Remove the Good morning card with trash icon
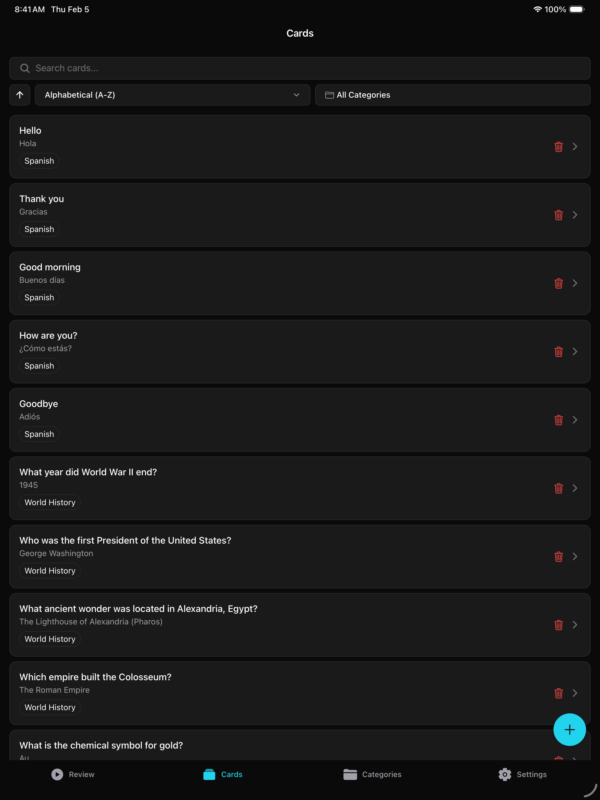The width and height of the screenshot is (600, 800). coord(558,283)
